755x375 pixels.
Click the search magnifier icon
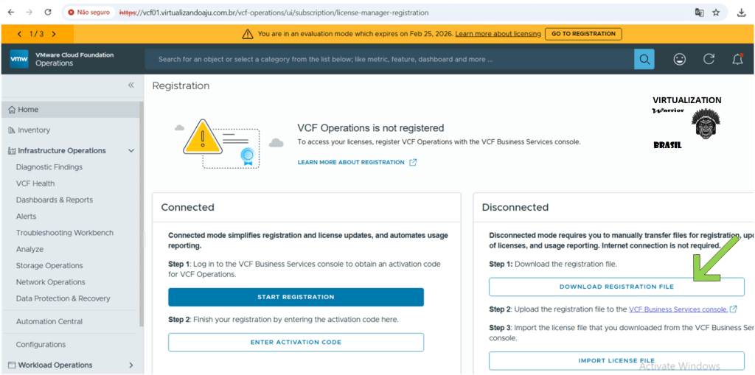644,60
